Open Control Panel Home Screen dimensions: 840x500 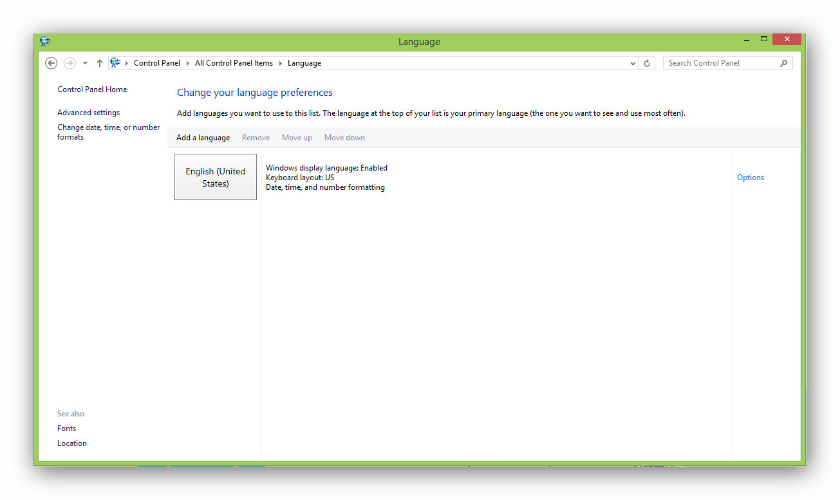coord(92,89)
